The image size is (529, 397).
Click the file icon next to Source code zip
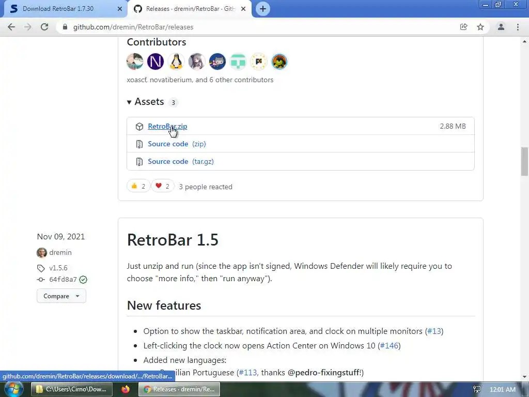pyautogui.click(x=139, y=144)
